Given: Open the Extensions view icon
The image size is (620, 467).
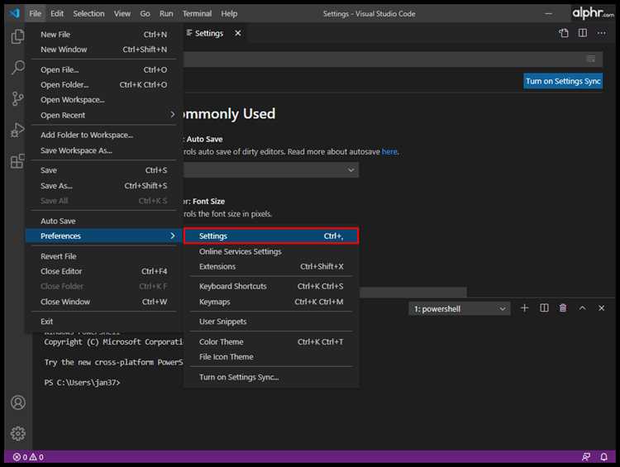Looking at the screenshot, I should coord(17,161).
